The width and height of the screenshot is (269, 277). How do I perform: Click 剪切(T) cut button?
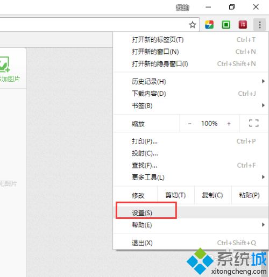[176, 195]
